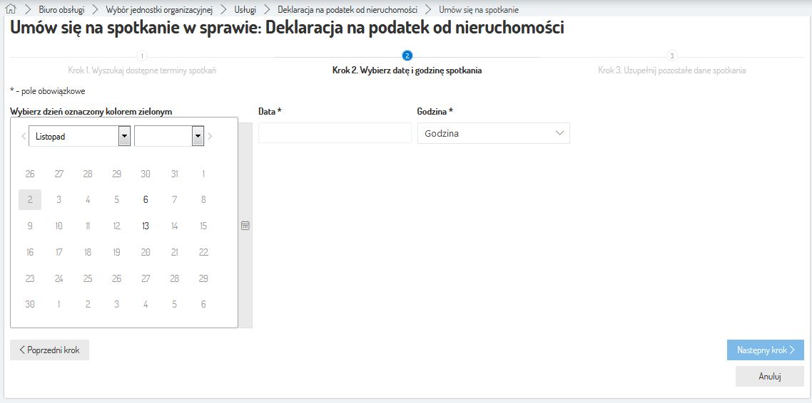The image size is (812, 403).
Task: Go to Usługi breadcrumb link
Action: tap(245, 10)
